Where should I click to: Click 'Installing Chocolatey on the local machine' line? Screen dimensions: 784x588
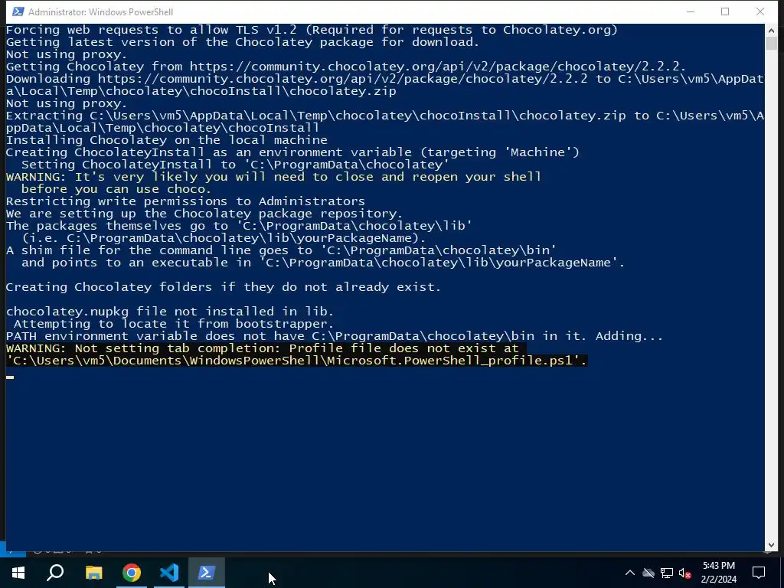[x=166, y=140]
